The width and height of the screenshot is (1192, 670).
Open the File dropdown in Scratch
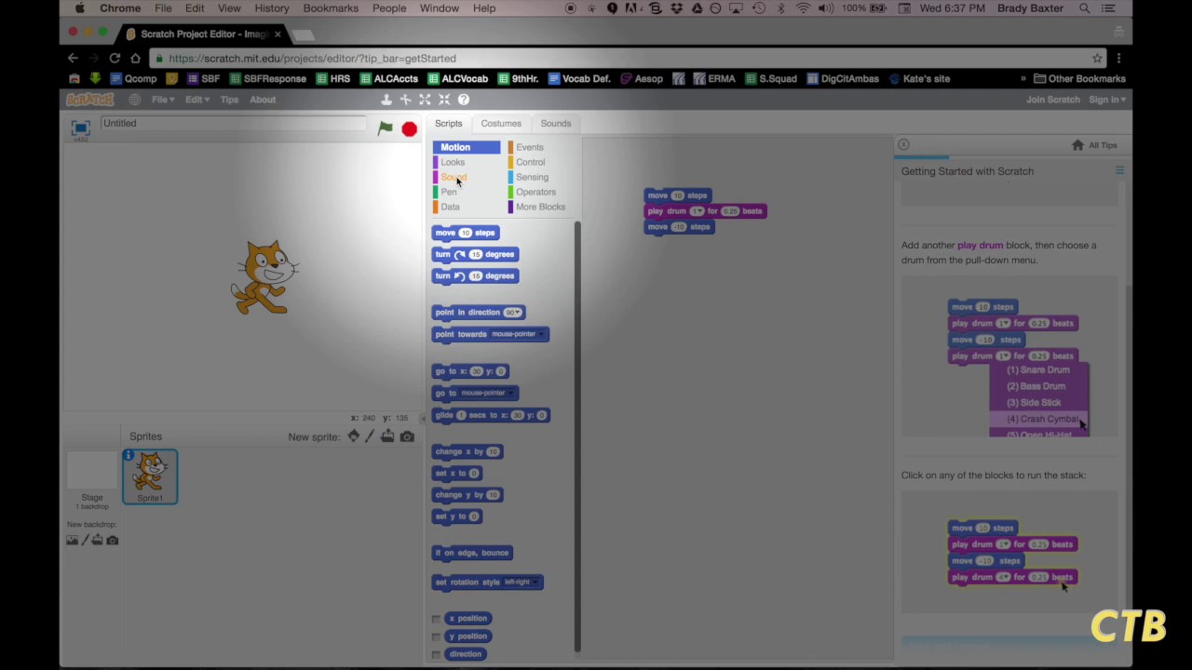coord(162,100)
